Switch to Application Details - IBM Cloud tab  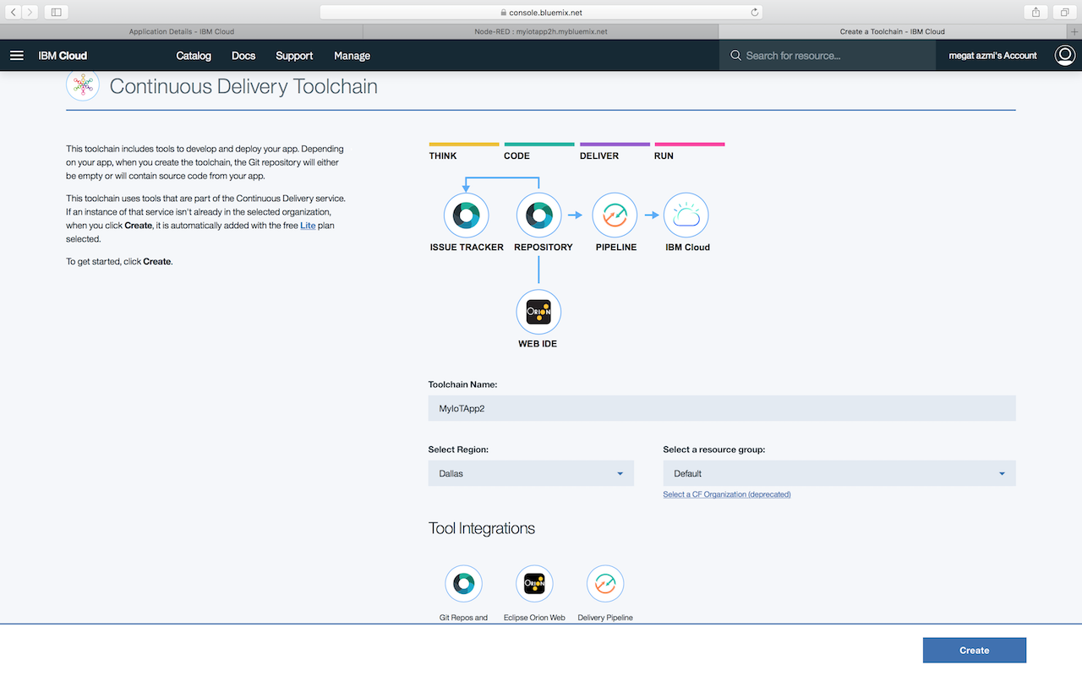point(181,31)
